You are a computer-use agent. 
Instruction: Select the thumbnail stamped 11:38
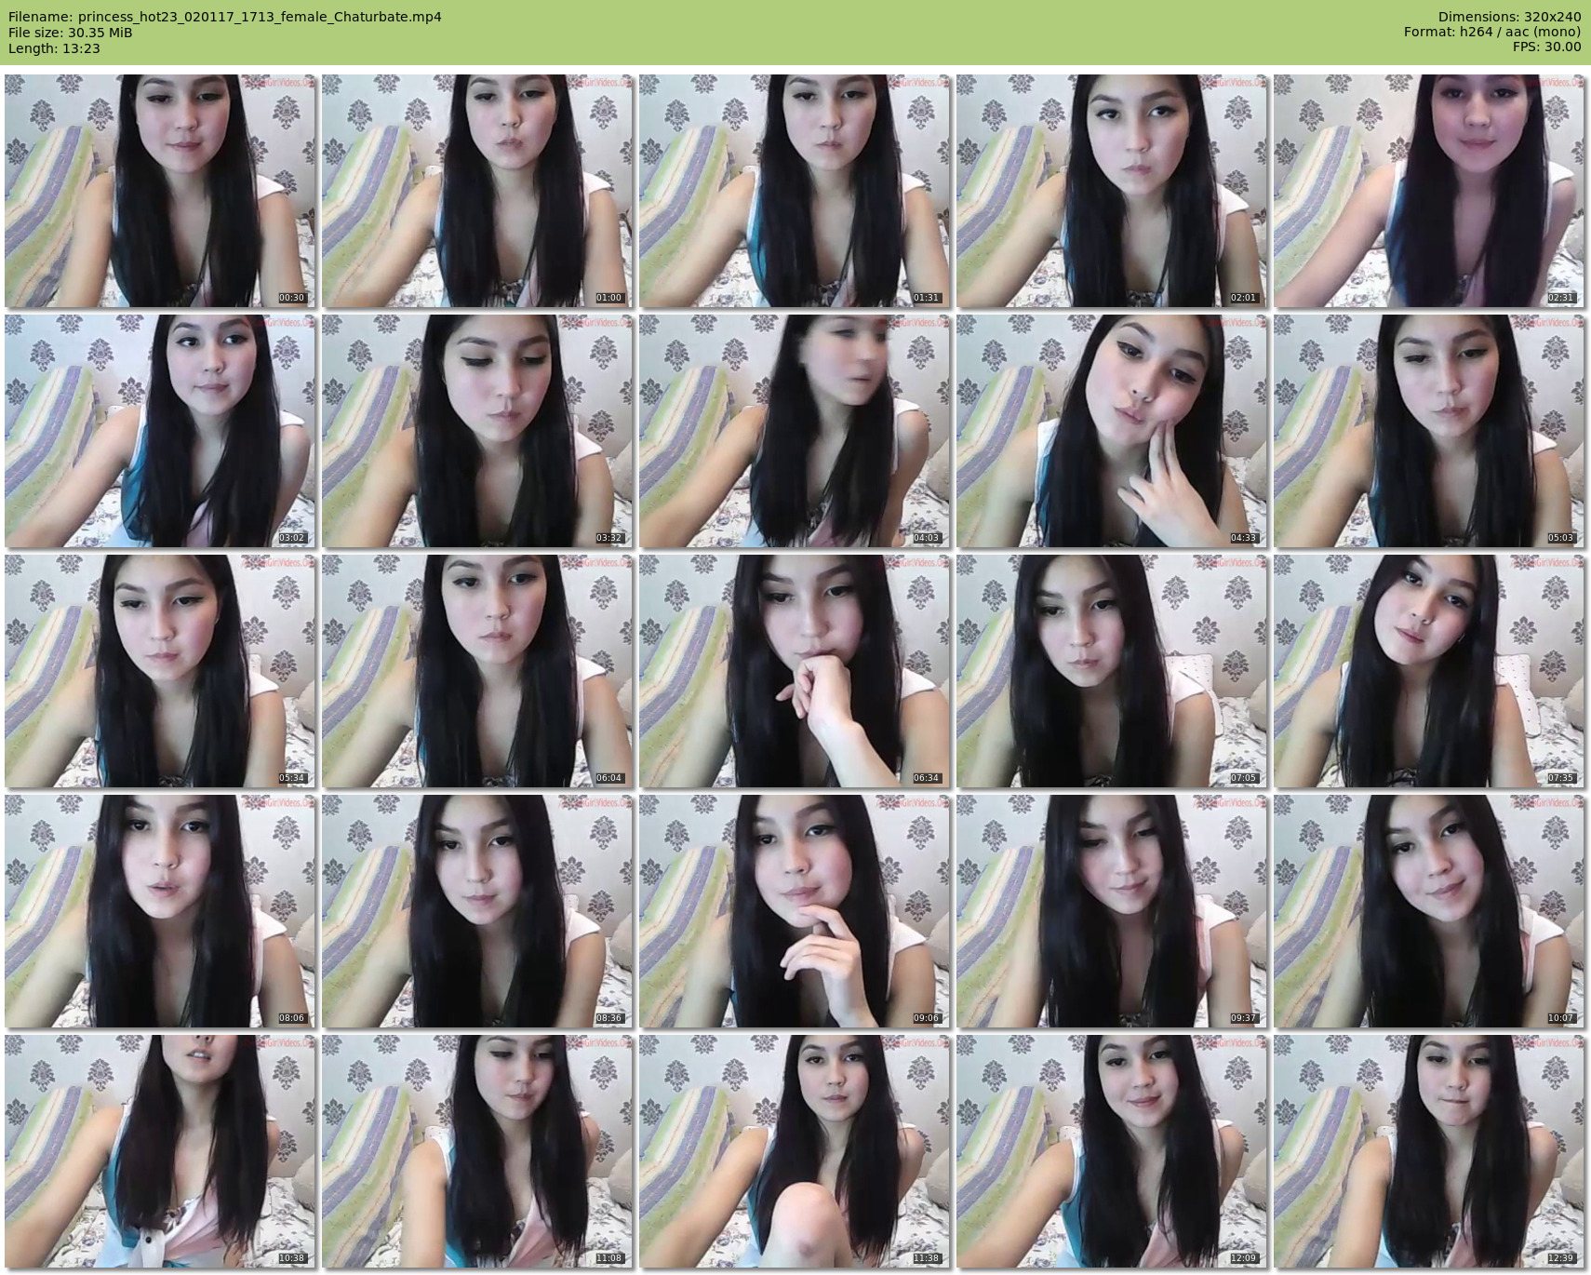(795, 1151)
